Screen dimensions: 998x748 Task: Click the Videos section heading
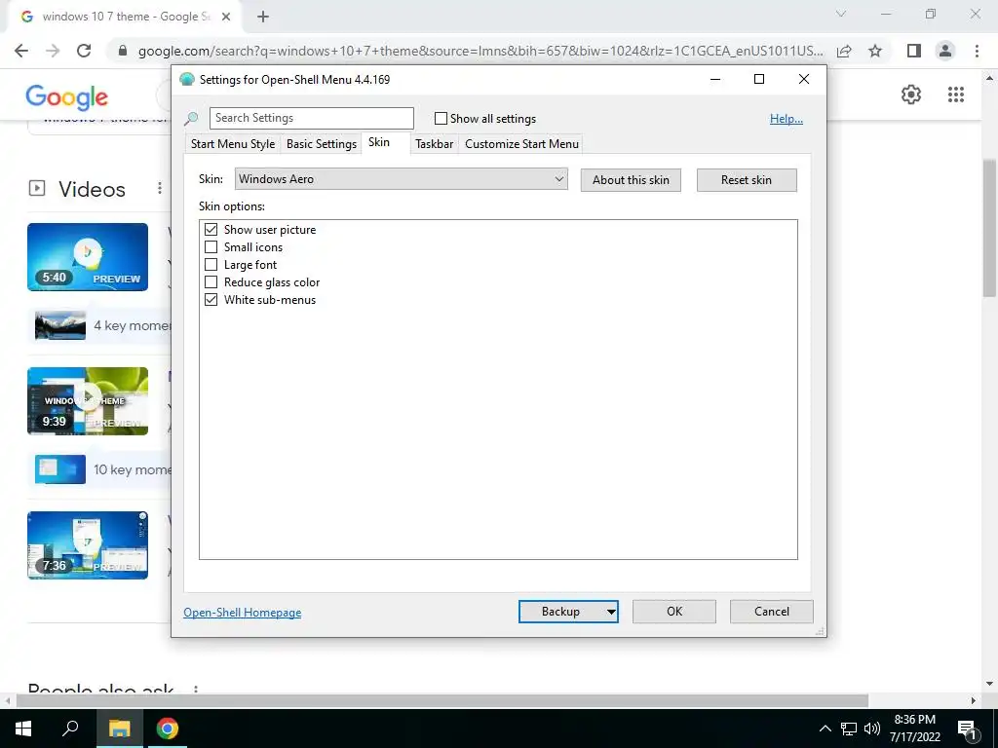pos(92,189)
